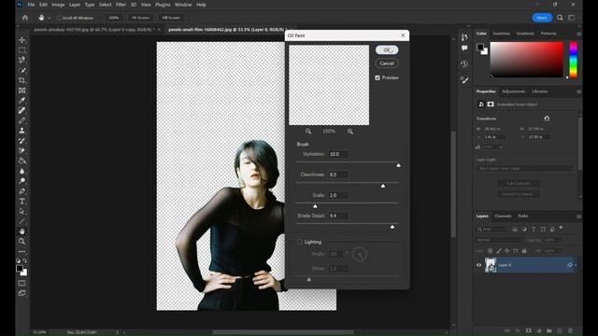Image resolution: width=598 pixels, height=336 pixels.
Task: Open the Layers panel flyout menu
Action: tap(578, 216)
